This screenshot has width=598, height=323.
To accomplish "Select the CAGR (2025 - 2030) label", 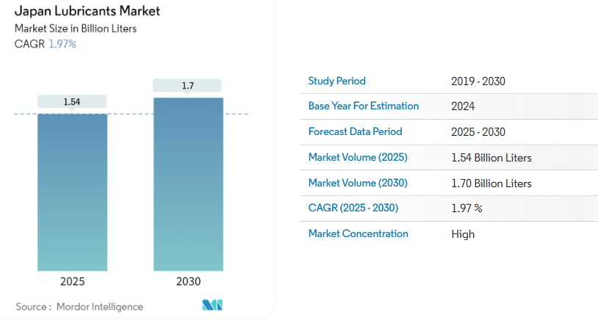I will (353, 208).
